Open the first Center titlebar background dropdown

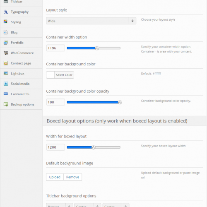[x=88, y=205]
